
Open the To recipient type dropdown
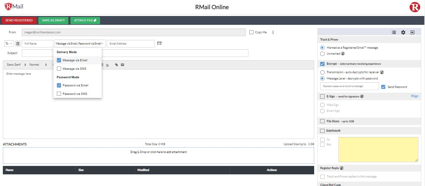[9, 44]
